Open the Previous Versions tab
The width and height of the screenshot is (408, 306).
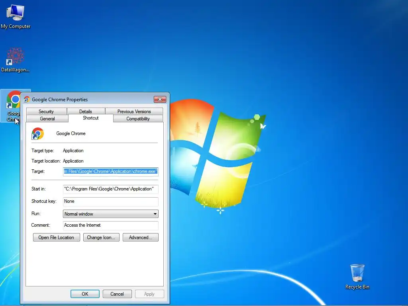point(134,112)
